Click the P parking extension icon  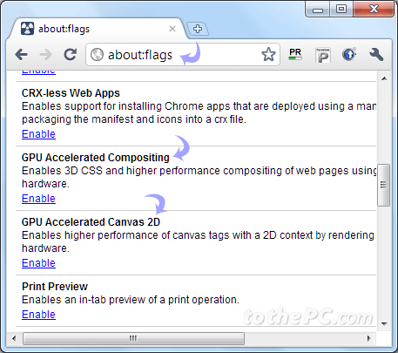point(323,55)
